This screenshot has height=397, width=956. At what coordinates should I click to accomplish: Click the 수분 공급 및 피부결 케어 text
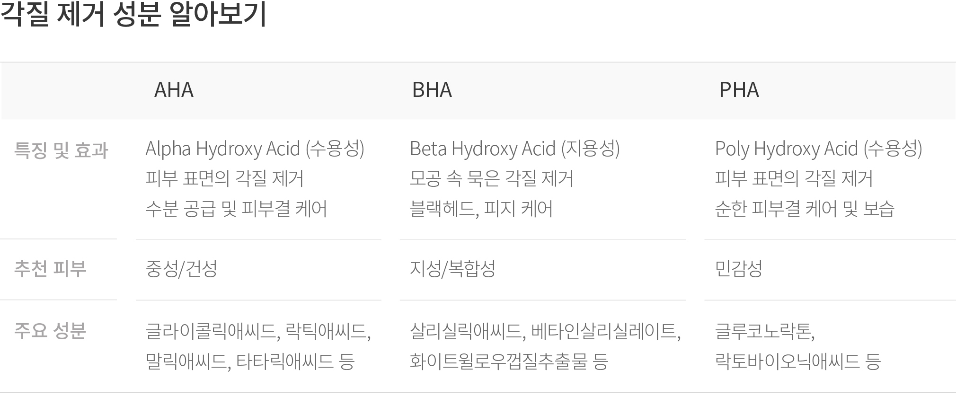(236, 209)
